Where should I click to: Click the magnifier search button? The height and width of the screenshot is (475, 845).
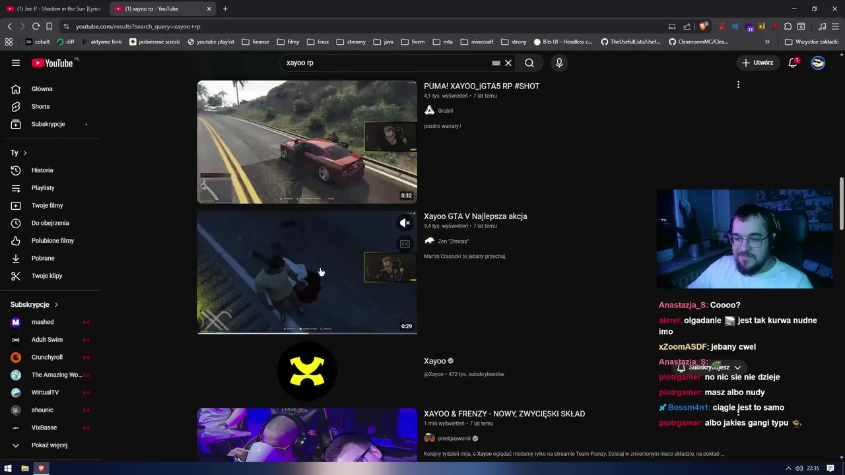click(x=529, y=63)
